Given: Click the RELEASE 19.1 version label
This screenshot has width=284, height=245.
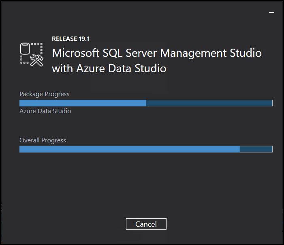Looking at the screenshot, I should 70,39.
